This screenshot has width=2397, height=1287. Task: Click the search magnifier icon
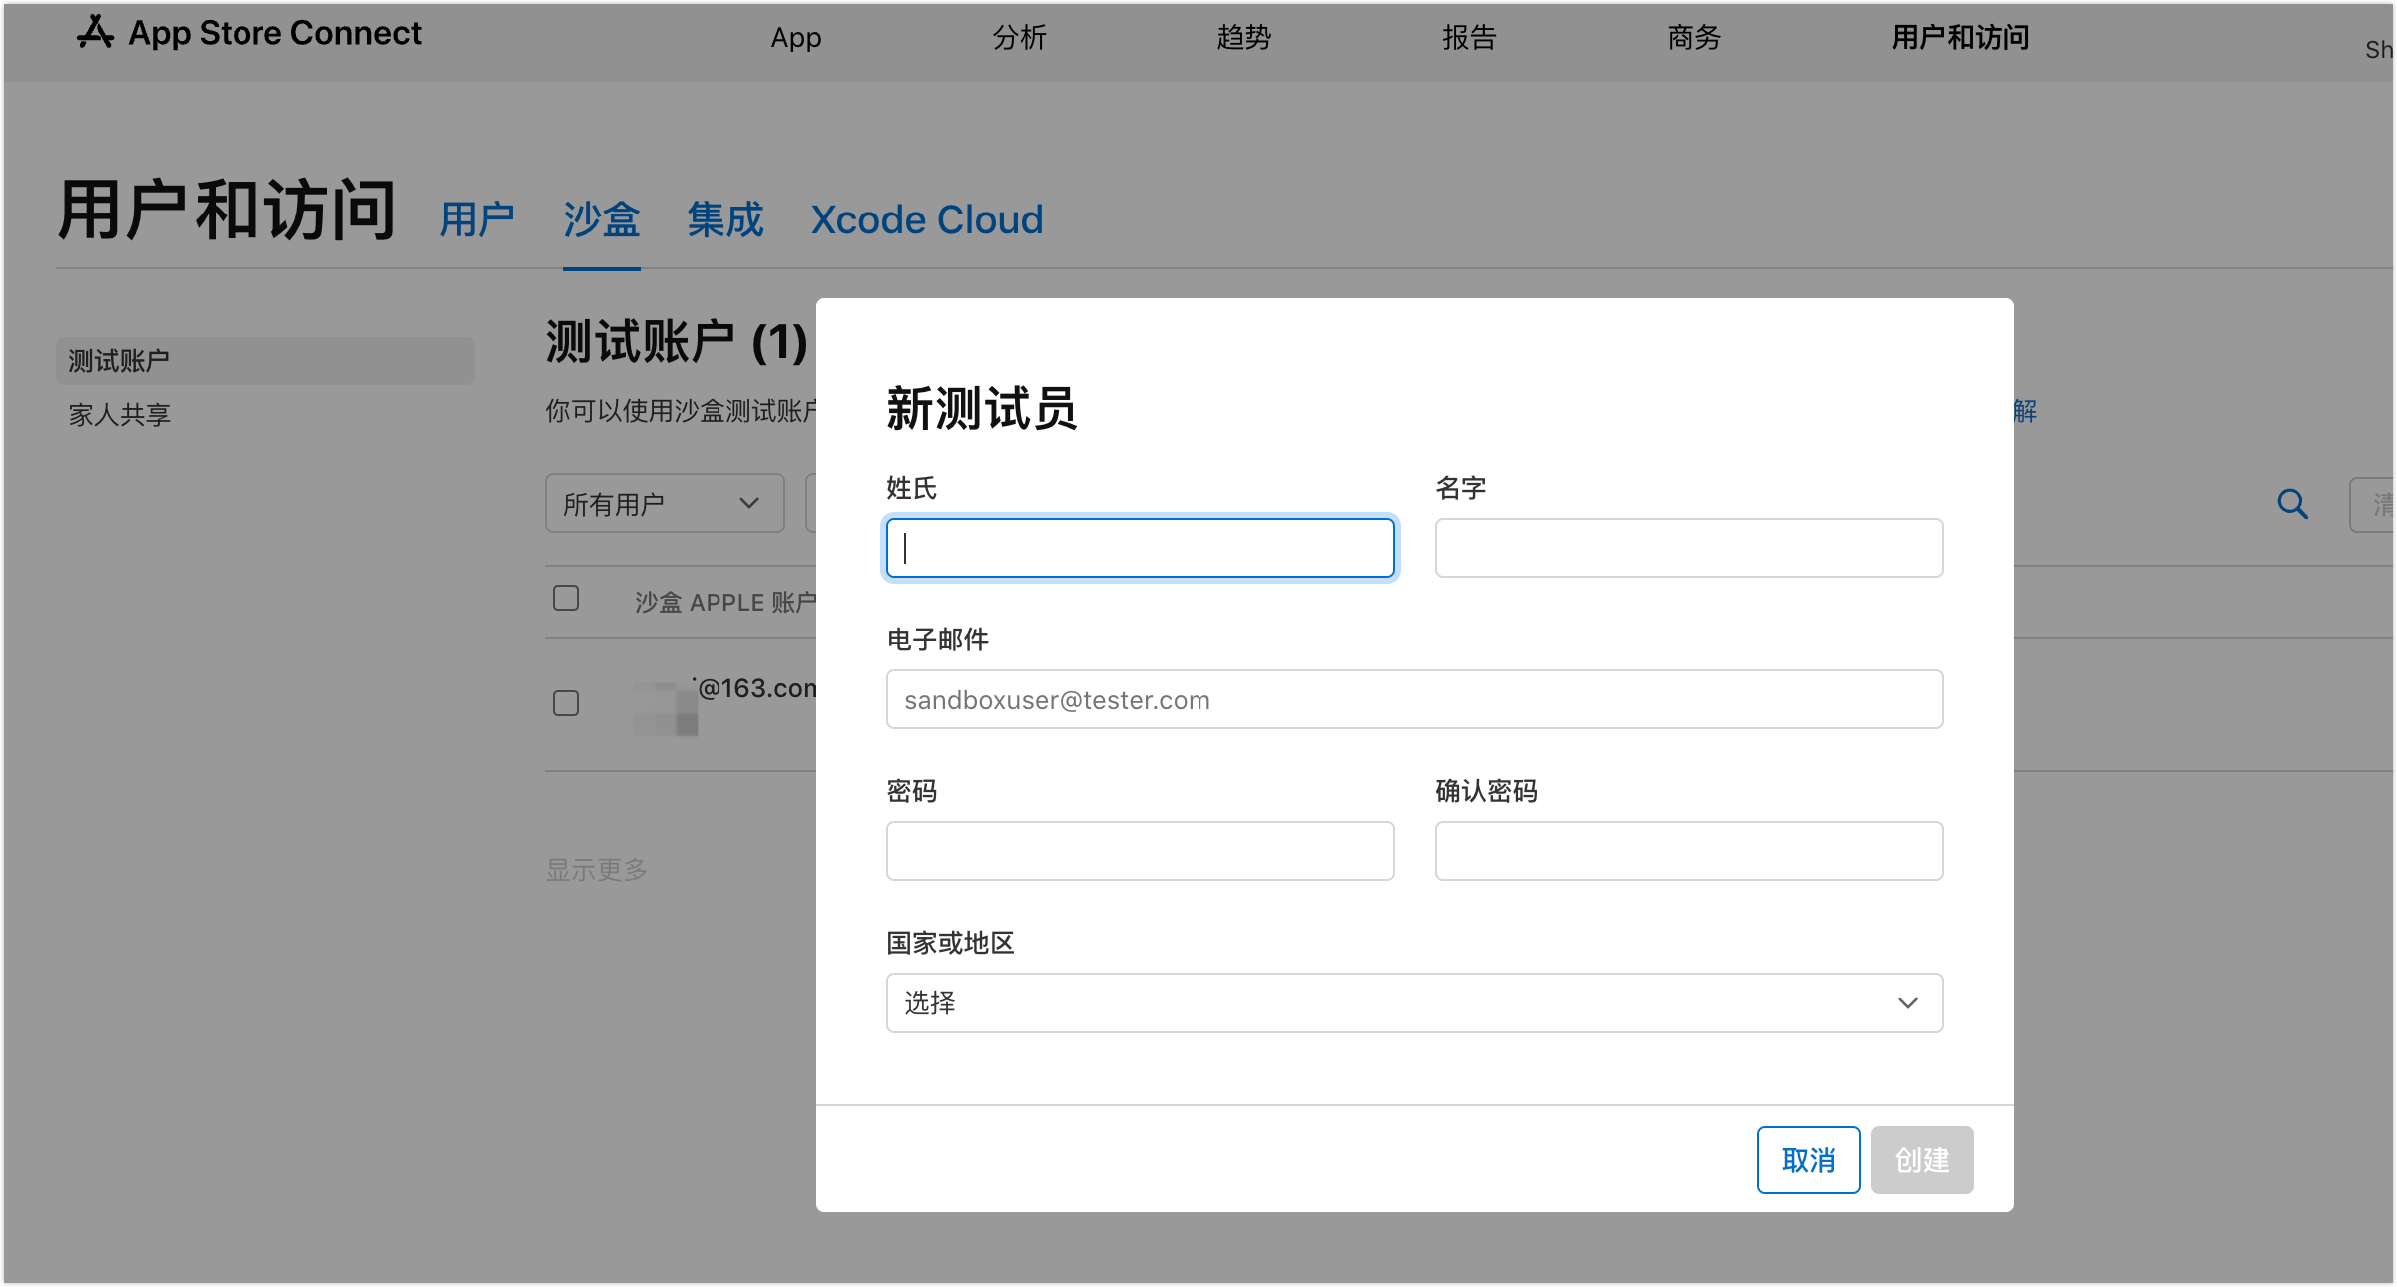coord(2292,504)
